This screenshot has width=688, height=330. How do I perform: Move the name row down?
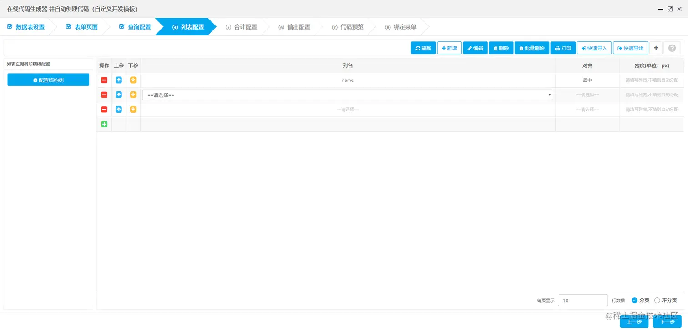pyautogui.click(x=133, y=80)
